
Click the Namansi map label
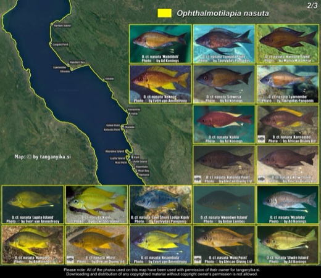[144, 175]
